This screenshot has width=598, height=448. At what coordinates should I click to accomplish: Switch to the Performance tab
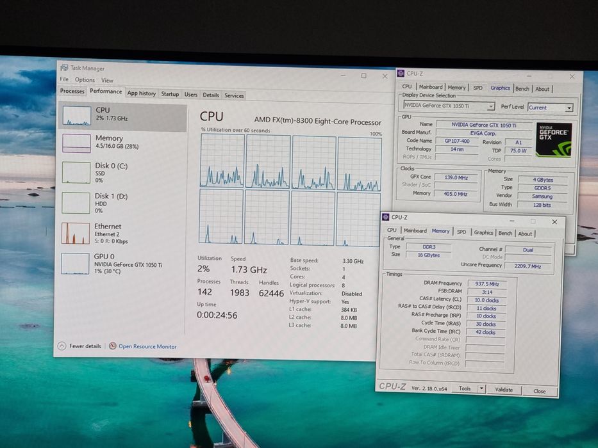coord(106,92)
